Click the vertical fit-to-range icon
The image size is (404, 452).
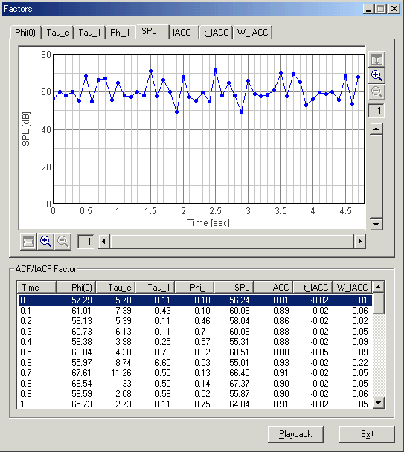pos(376,59)
